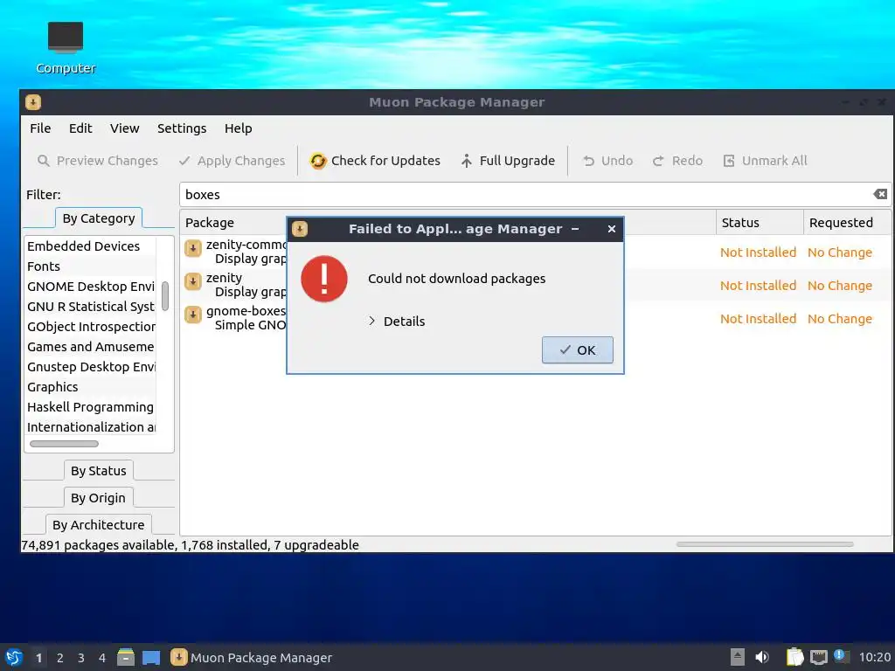This screenshot has width=895, height=671.
Task: Click Not Installed status of gnome-boxes
Action: [x=758, y=318]
